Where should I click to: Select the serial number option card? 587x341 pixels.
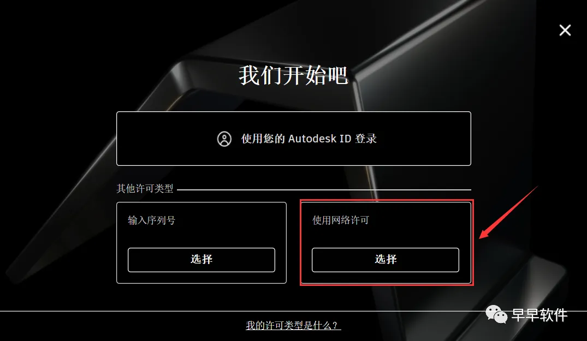[x=201, y=243]
